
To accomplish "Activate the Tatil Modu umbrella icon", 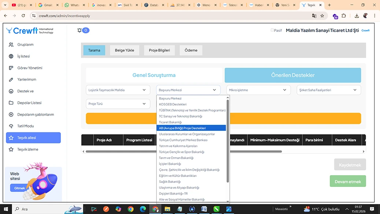I will [10, 126].
